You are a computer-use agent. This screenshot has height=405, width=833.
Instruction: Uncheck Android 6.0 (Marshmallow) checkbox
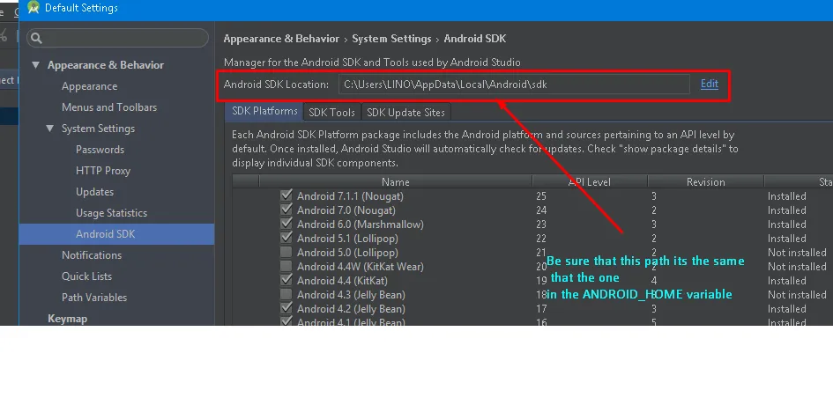click(x=286, y=224)
